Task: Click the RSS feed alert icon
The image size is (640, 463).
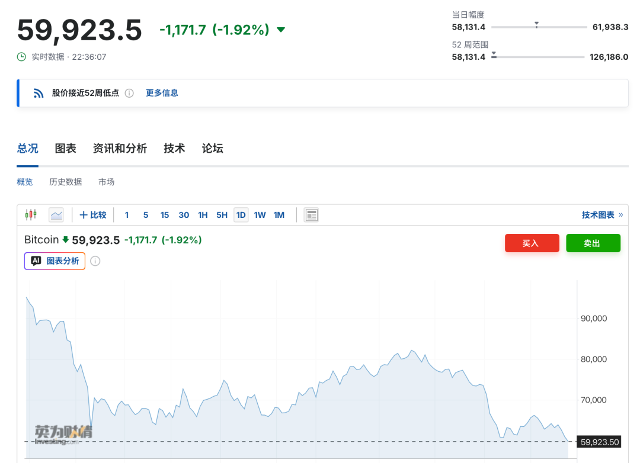Action: pyautogui.click(x=39, y=93)
